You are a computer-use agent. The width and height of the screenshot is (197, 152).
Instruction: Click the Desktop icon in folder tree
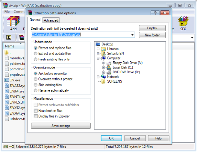pos(98,44)
